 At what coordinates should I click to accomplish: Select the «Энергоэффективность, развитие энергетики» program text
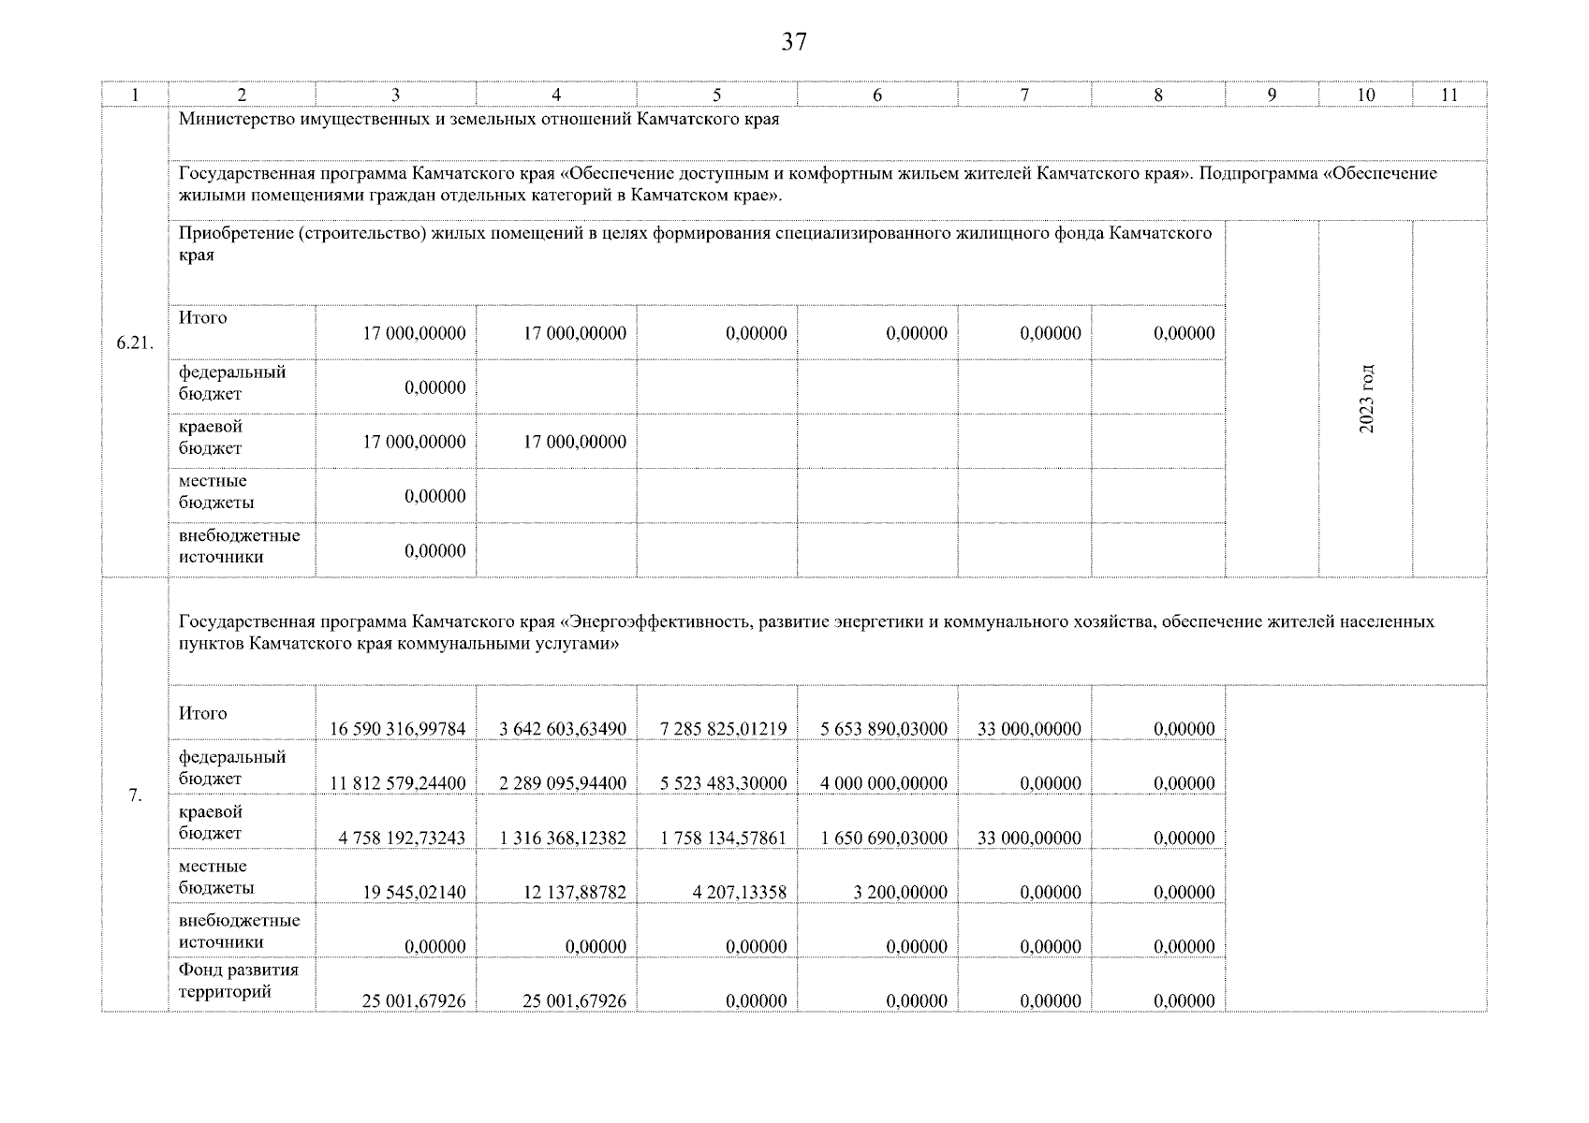coord(805,633)
